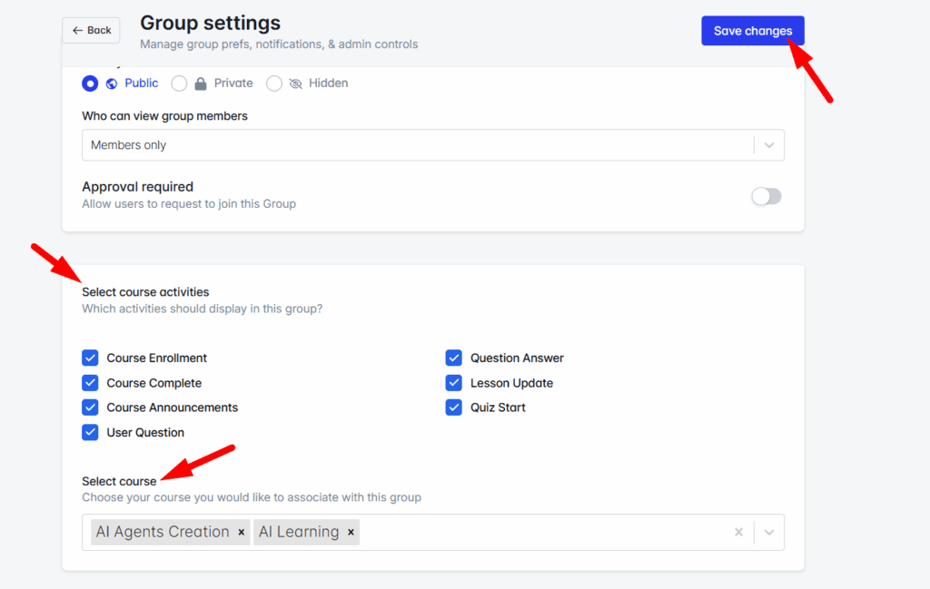
Task: Uncheck the Question Answer activity
Action: tap(454, 358)
